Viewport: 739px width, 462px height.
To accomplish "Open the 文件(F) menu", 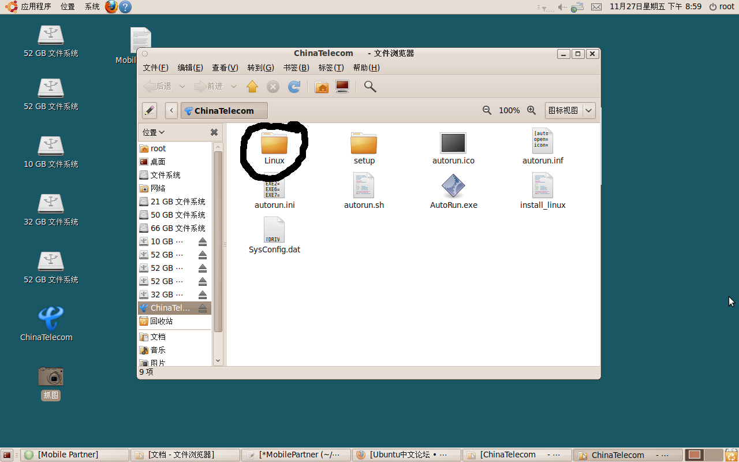I will click(155, 68).
